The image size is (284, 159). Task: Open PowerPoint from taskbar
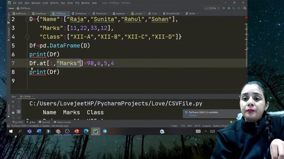pos(77,131)
